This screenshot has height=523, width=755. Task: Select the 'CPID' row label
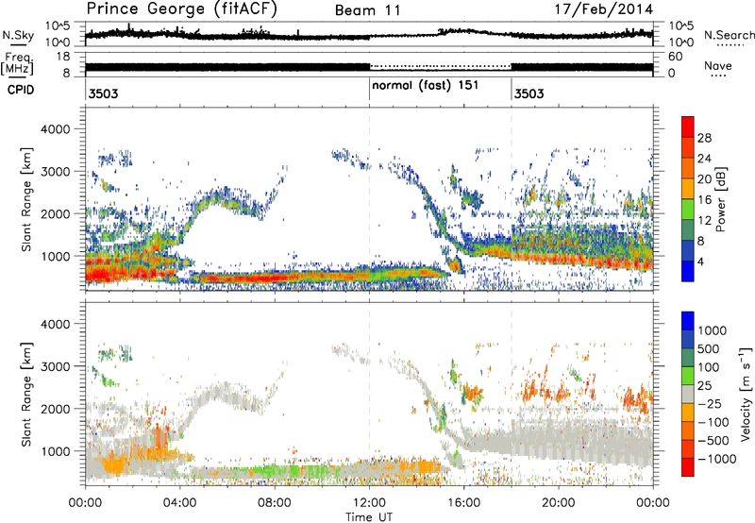(x=21, y=90)
